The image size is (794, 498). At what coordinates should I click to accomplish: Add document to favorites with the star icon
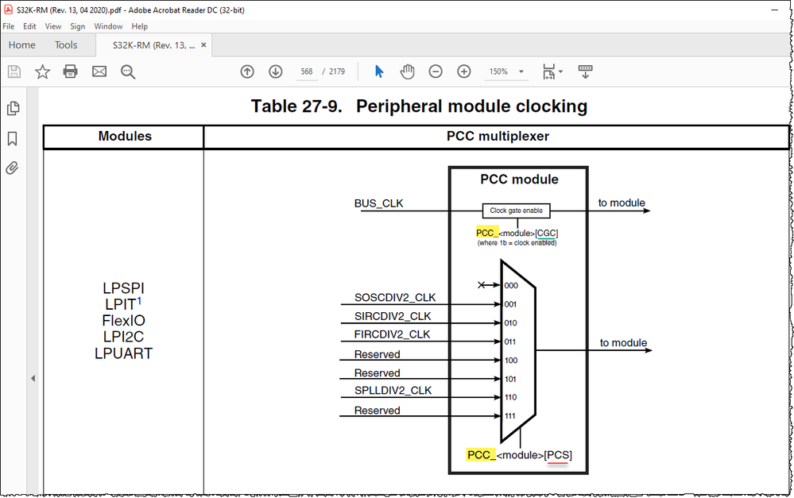41,71
